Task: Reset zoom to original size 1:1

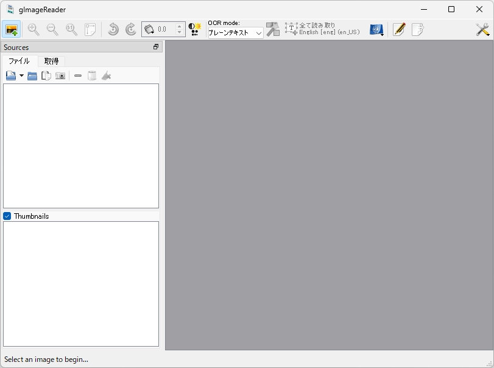Action: tap(71, 30)
